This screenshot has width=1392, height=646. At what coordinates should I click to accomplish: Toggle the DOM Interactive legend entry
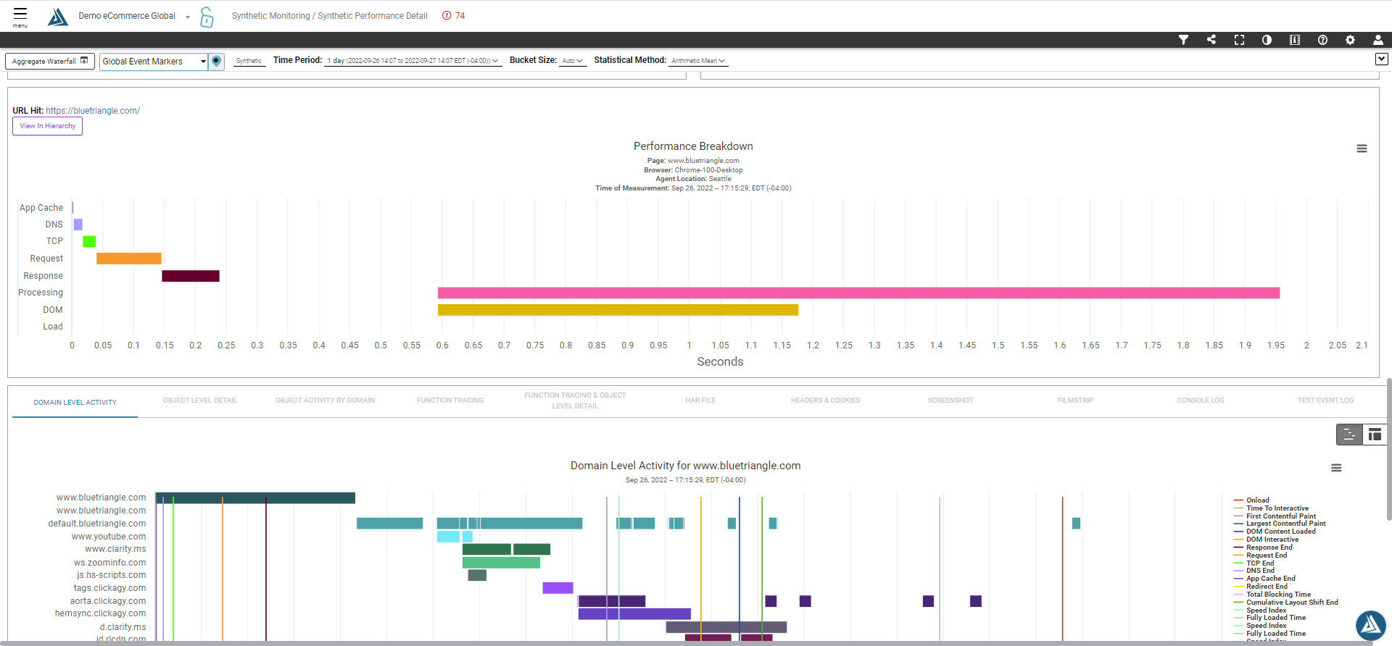click(x=1266, y=540)
